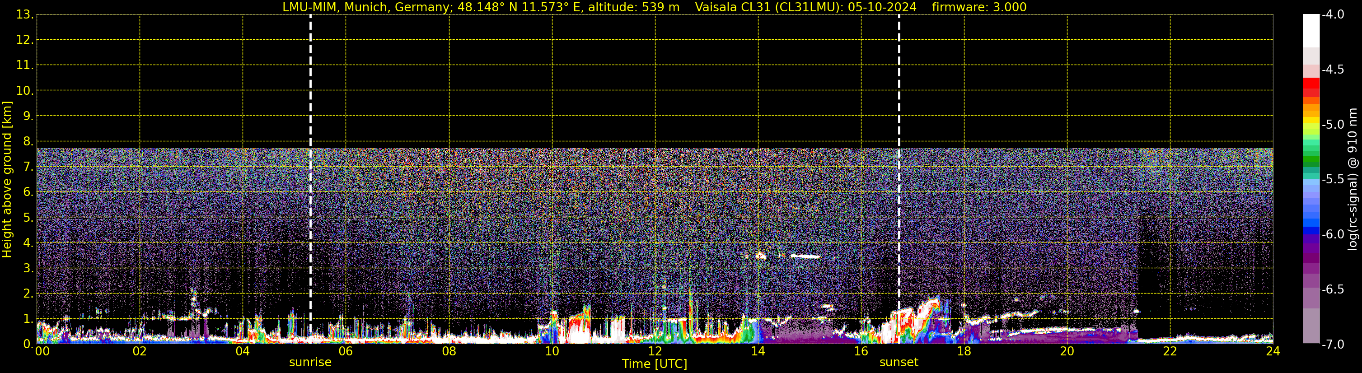Click the time axis tick '20'
This screenshot has width=1362, height=373.
coord(1067,351)
